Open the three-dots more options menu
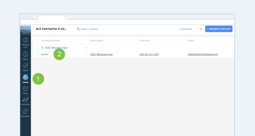Viewport: 255px width, 136px height. point(201,29)
